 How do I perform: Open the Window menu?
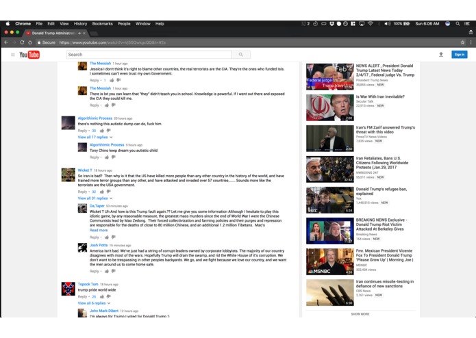(142, 24)
